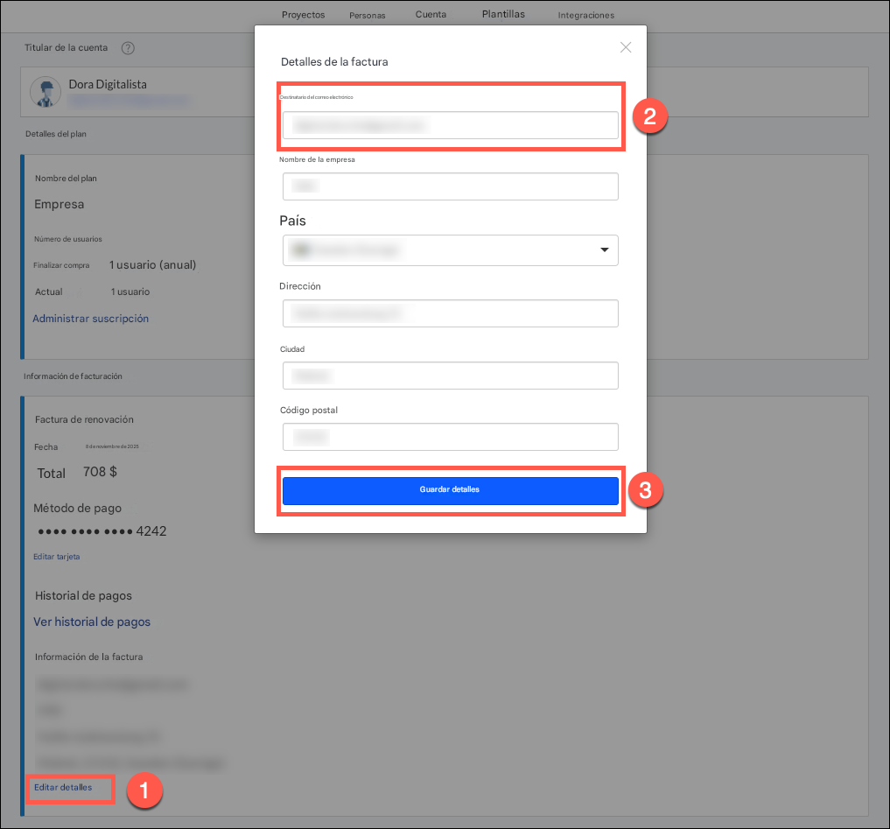Go to the Plantillas tab
The height and width of the screenshot is (829, 890).
coord(503,14)
